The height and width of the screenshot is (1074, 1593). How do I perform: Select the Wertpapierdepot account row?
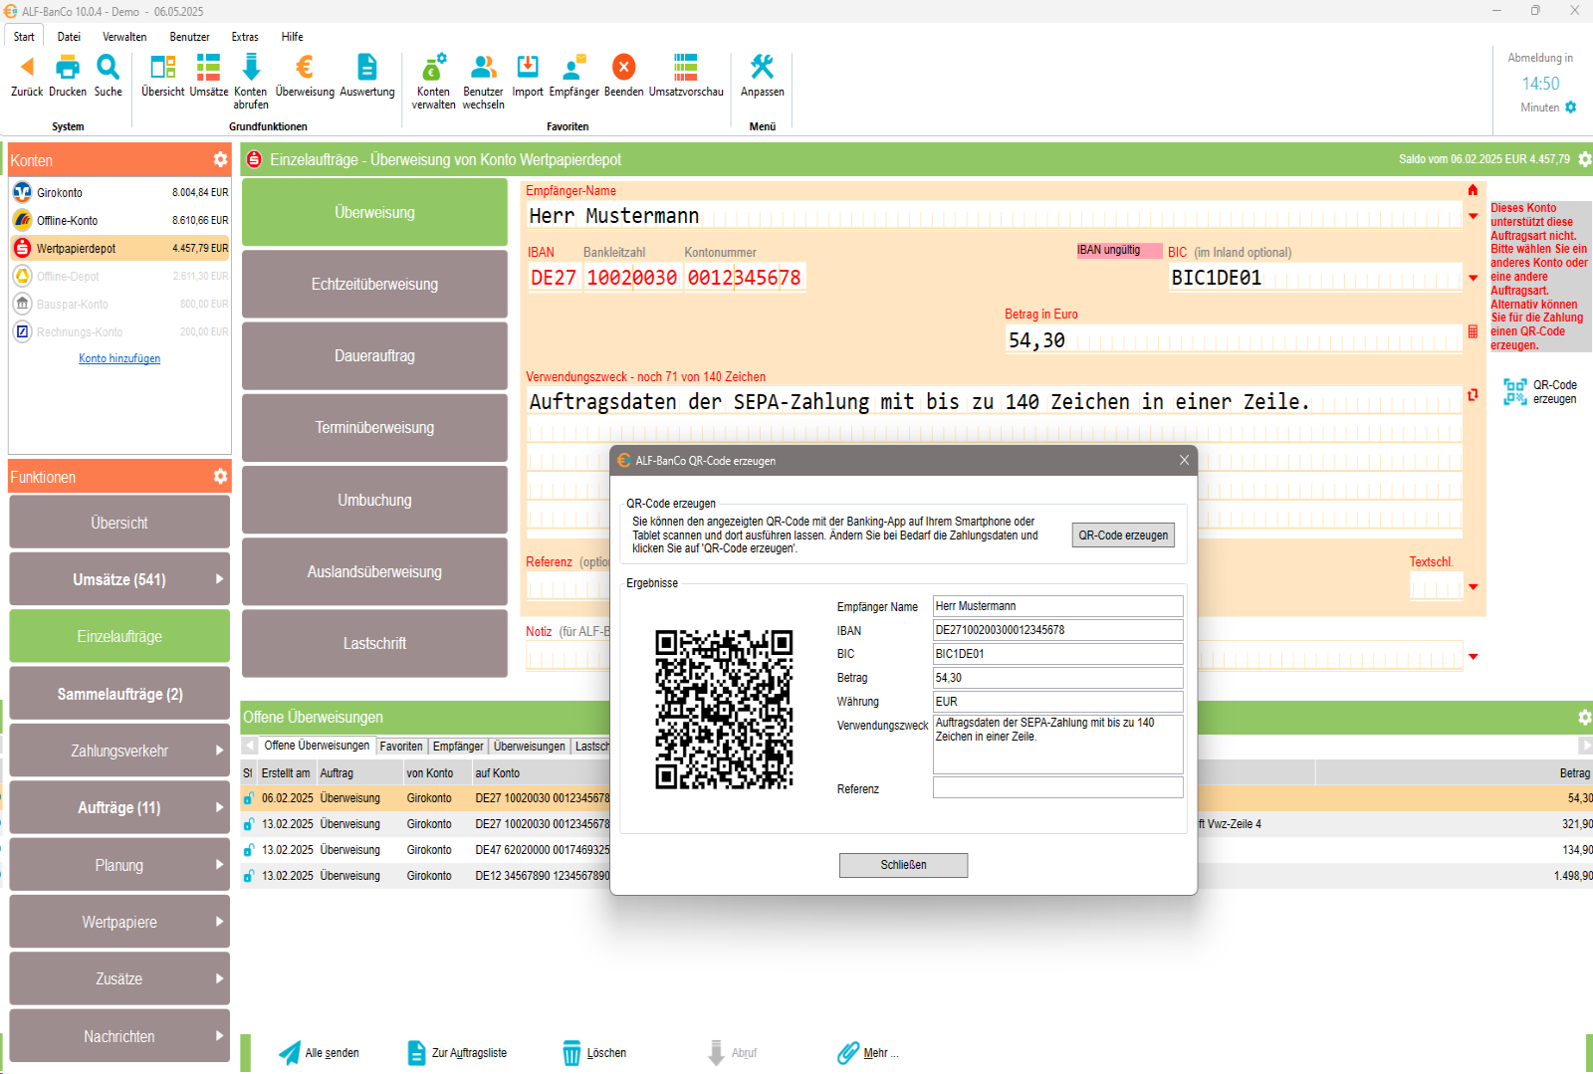tap(119, 248)
